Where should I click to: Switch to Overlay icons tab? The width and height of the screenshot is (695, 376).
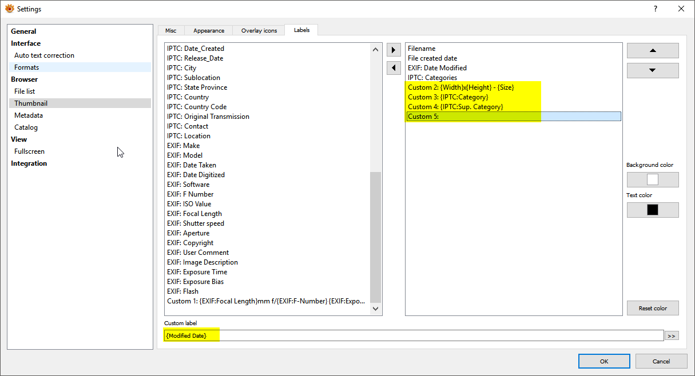tap(259, 30)
